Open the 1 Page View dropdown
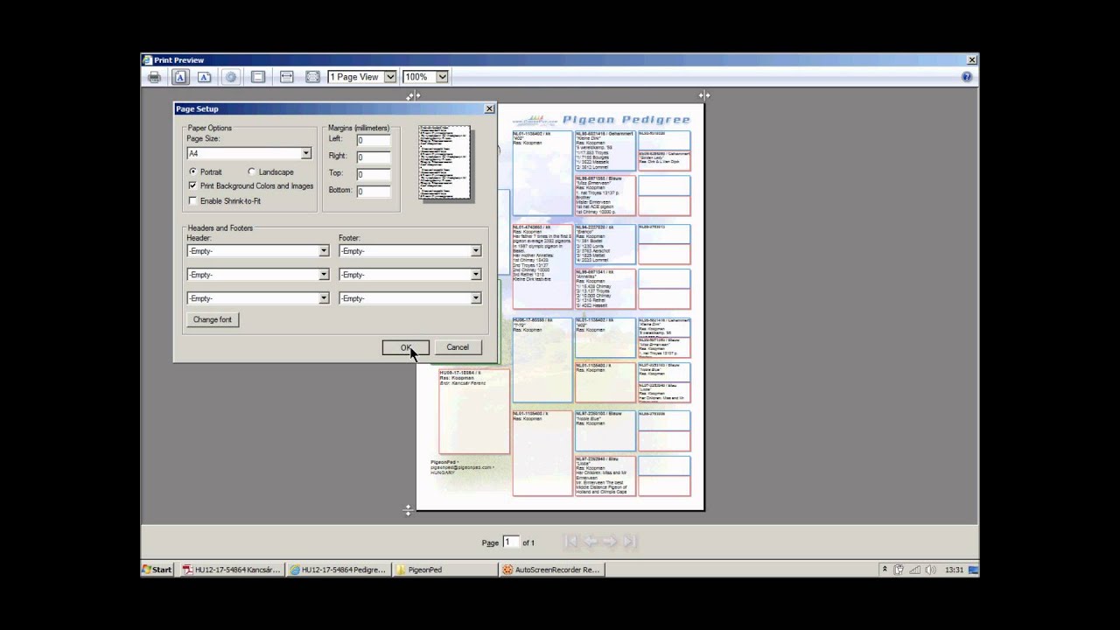Screen dimensions: 1120x630 (390, 77)
